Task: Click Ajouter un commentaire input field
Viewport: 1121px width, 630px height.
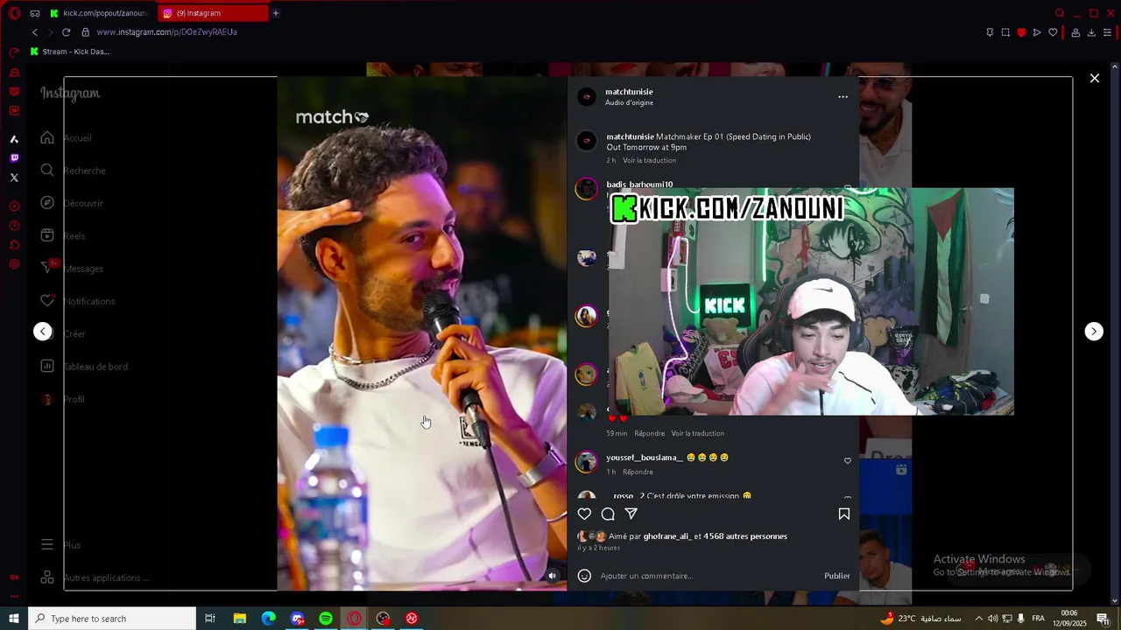Action: point(709,576)
